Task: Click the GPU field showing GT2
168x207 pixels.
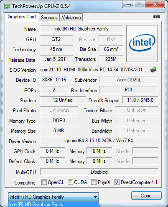Action: (x=56, y=39)
